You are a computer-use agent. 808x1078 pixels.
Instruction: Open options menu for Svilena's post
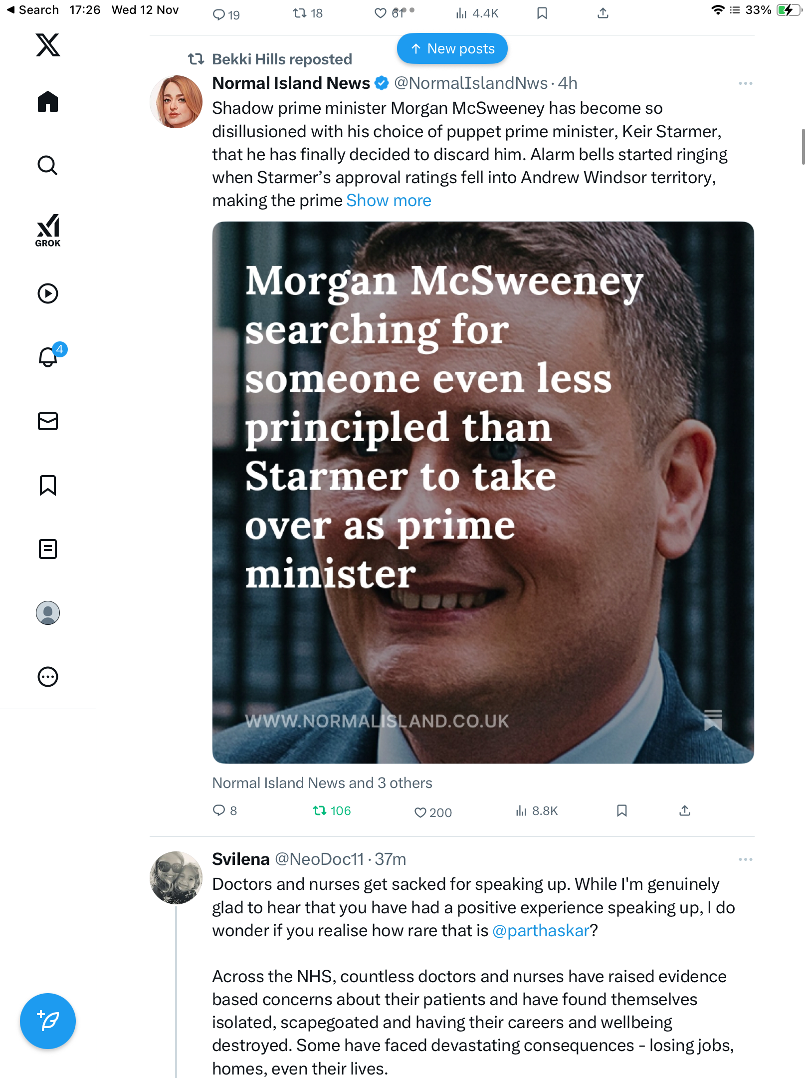pyautogui.click(x=745, y=859)
